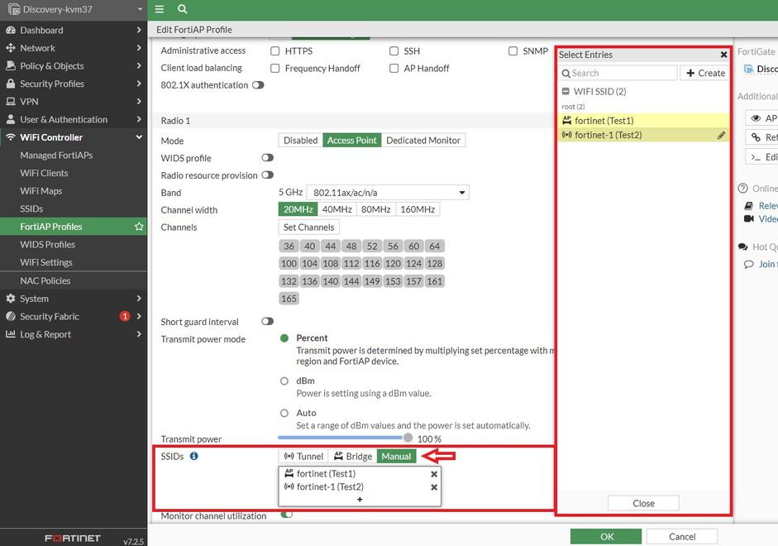The height and width of the screenshot is (546, 778).
Task: Expand the Policy & Objects chevron
Action: click(x=139, y=66)
